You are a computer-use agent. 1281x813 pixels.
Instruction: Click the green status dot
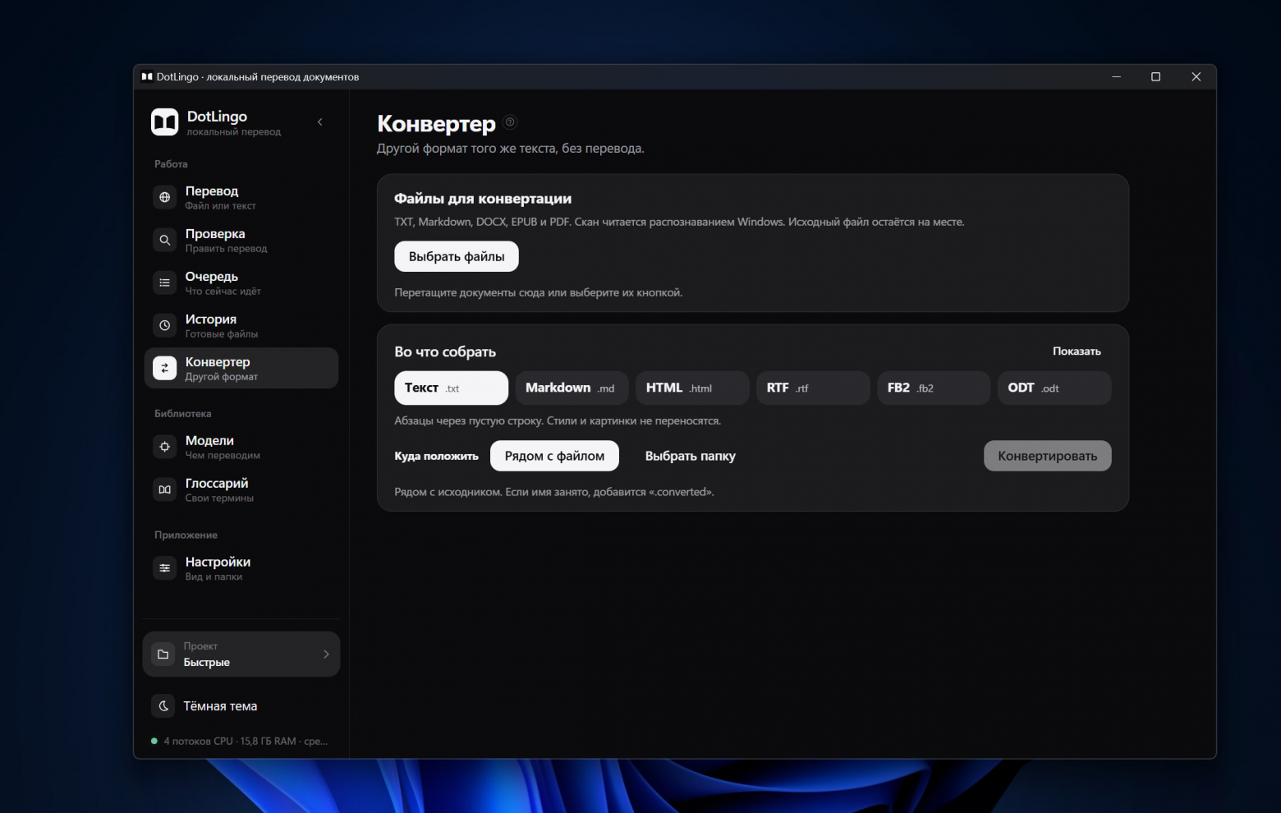[x=154, y=741]
